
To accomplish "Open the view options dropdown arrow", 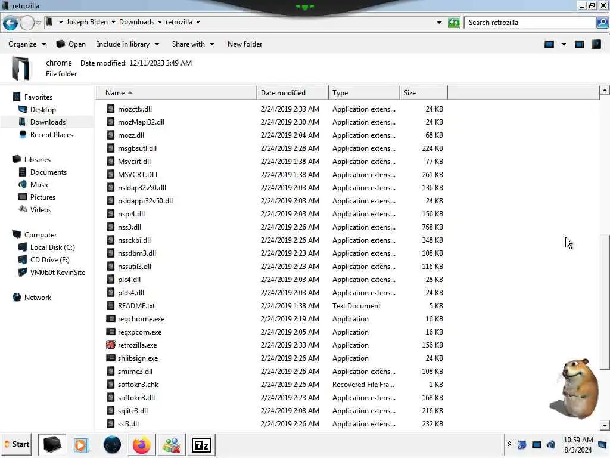I will (x=564, y=44).
